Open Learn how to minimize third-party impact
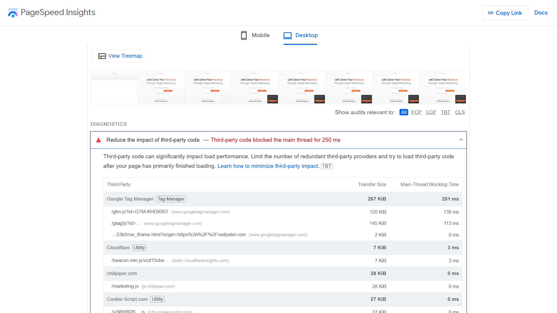This screenshot has width=557, height=313. point(268,166)
